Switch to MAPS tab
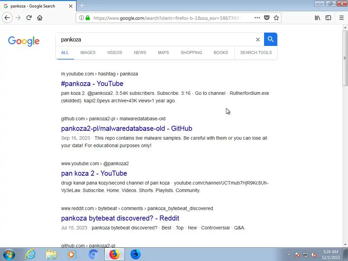Screen dimensions: 348x261 163,53
